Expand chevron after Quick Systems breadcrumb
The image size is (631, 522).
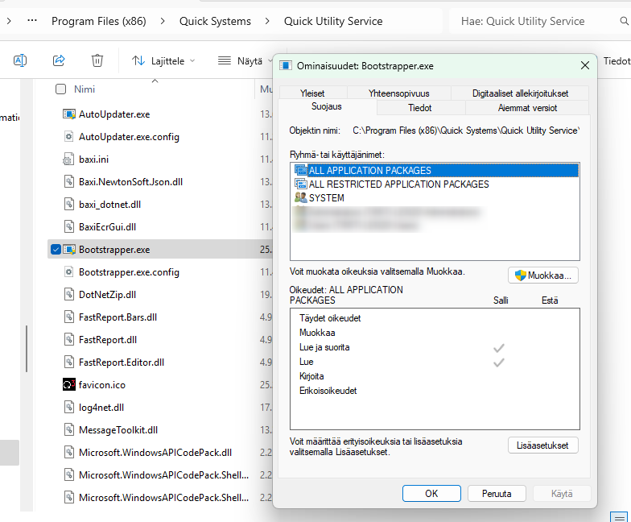[x=267, y=21]
